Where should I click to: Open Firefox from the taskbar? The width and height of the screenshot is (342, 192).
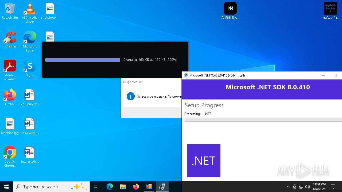pyautogui.click(x=136, y=187)
